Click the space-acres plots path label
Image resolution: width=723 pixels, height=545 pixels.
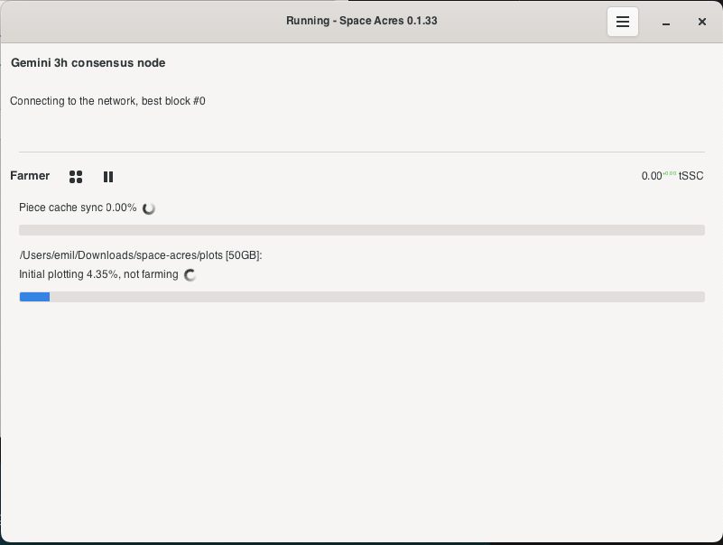(139, 255)
